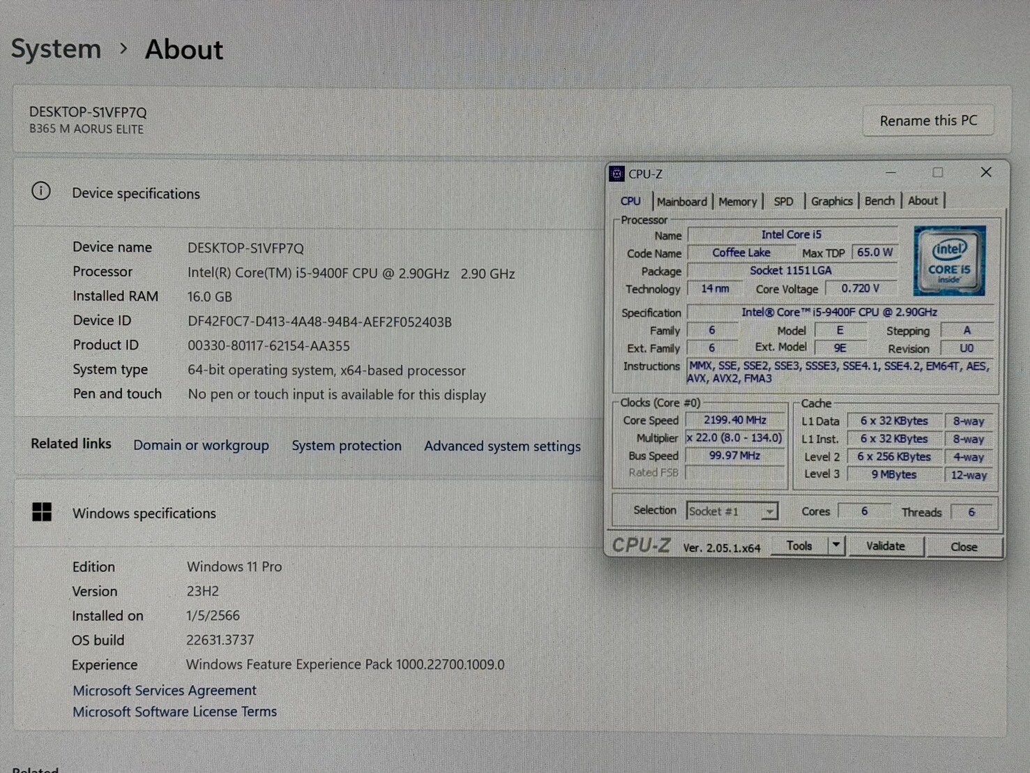Click the Product ID value 00330-80117-62154-AA355
1030x773 pixels.
268,346
